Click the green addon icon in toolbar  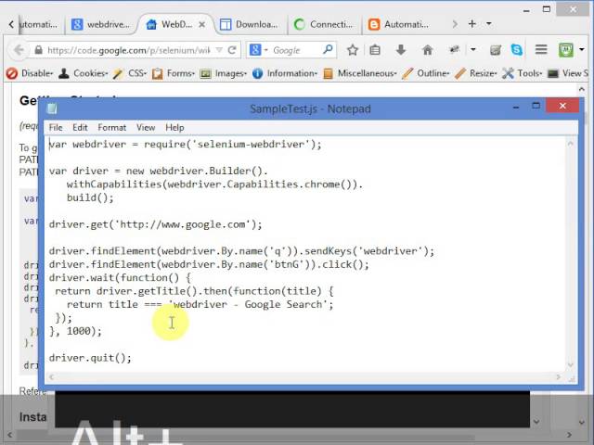click(566, 50)
